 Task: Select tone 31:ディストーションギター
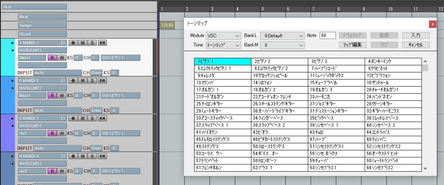click(x=336, y=111)
